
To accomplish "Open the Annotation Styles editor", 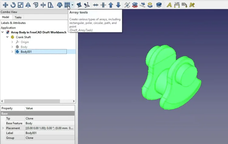I will pos(192,5).
